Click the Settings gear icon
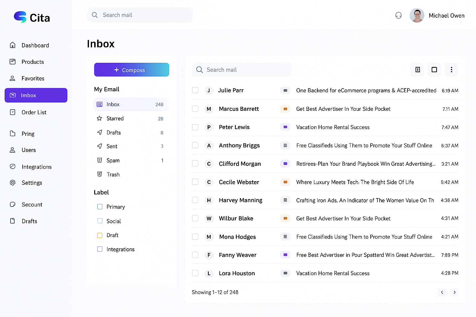This screenshot has height=317, width=476. click(x=12, y=183)
